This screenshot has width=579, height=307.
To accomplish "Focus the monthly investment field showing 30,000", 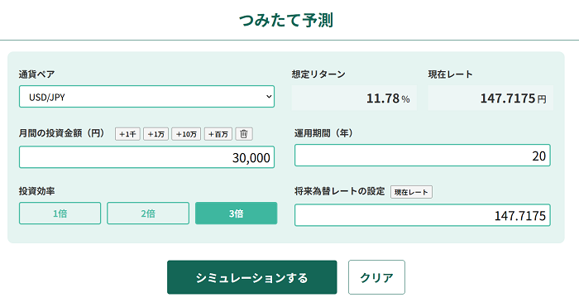I will point(146,157).
